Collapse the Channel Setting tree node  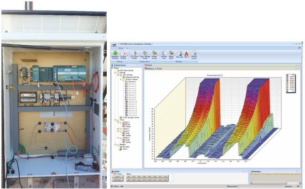(x=121, y=80)
